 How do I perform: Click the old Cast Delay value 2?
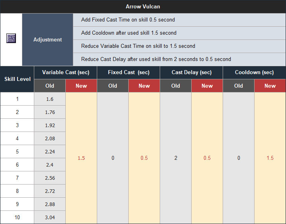(176, 158)
